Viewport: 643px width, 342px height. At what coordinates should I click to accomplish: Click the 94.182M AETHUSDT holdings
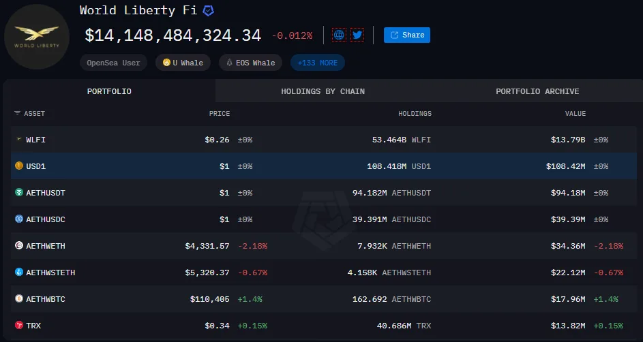[x=391, y=193]
